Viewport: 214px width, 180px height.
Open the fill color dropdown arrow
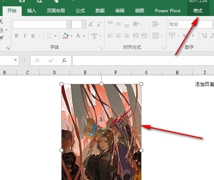[71, 36]
